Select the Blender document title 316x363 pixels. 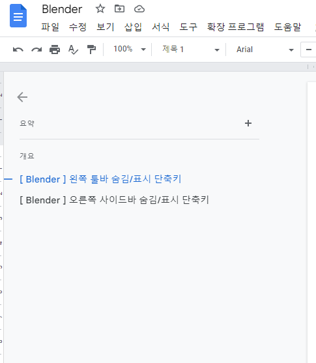[62, 9]
